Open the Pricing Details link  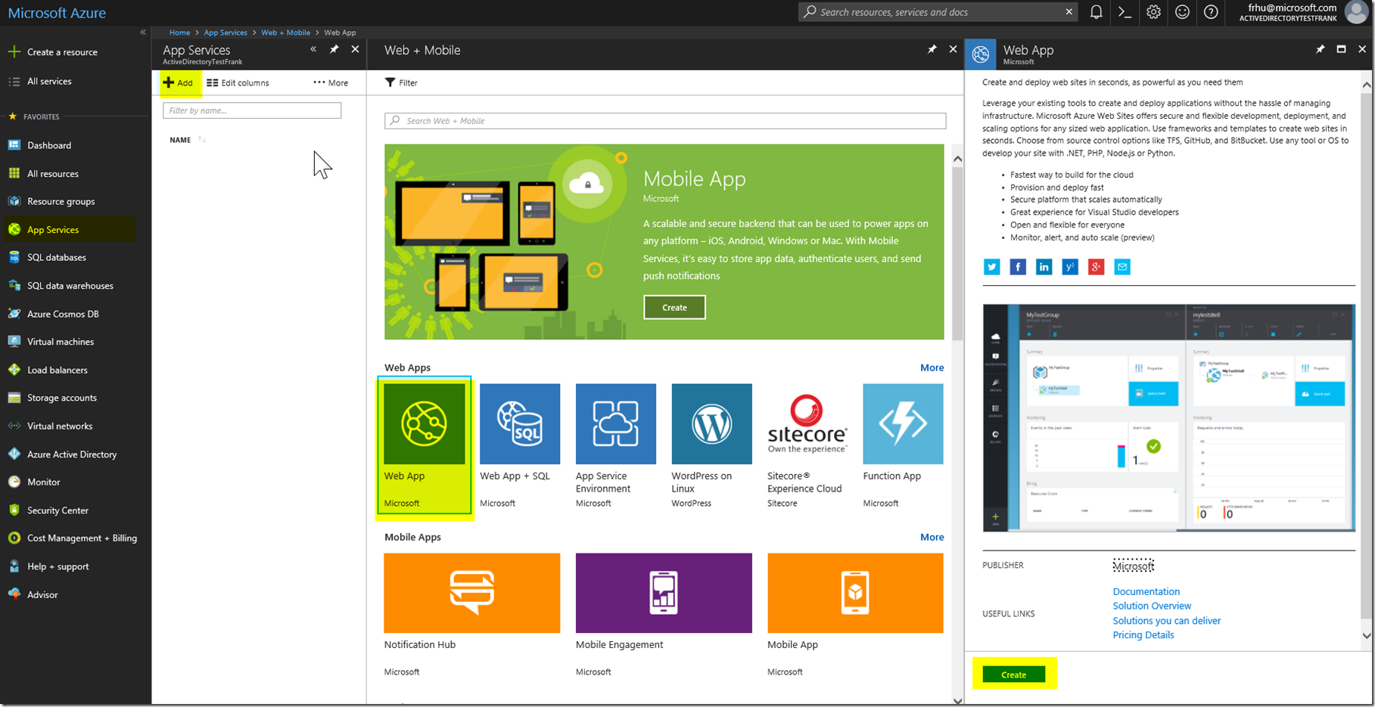(1143, 634)
